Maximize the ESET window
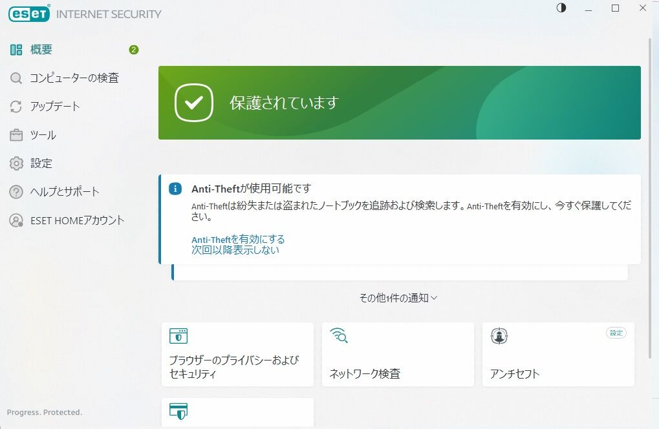 click(615, 8)
